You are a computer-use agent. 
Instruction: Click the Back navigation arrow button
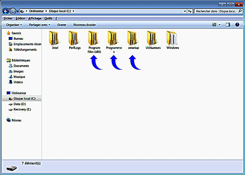click(6, 11)
